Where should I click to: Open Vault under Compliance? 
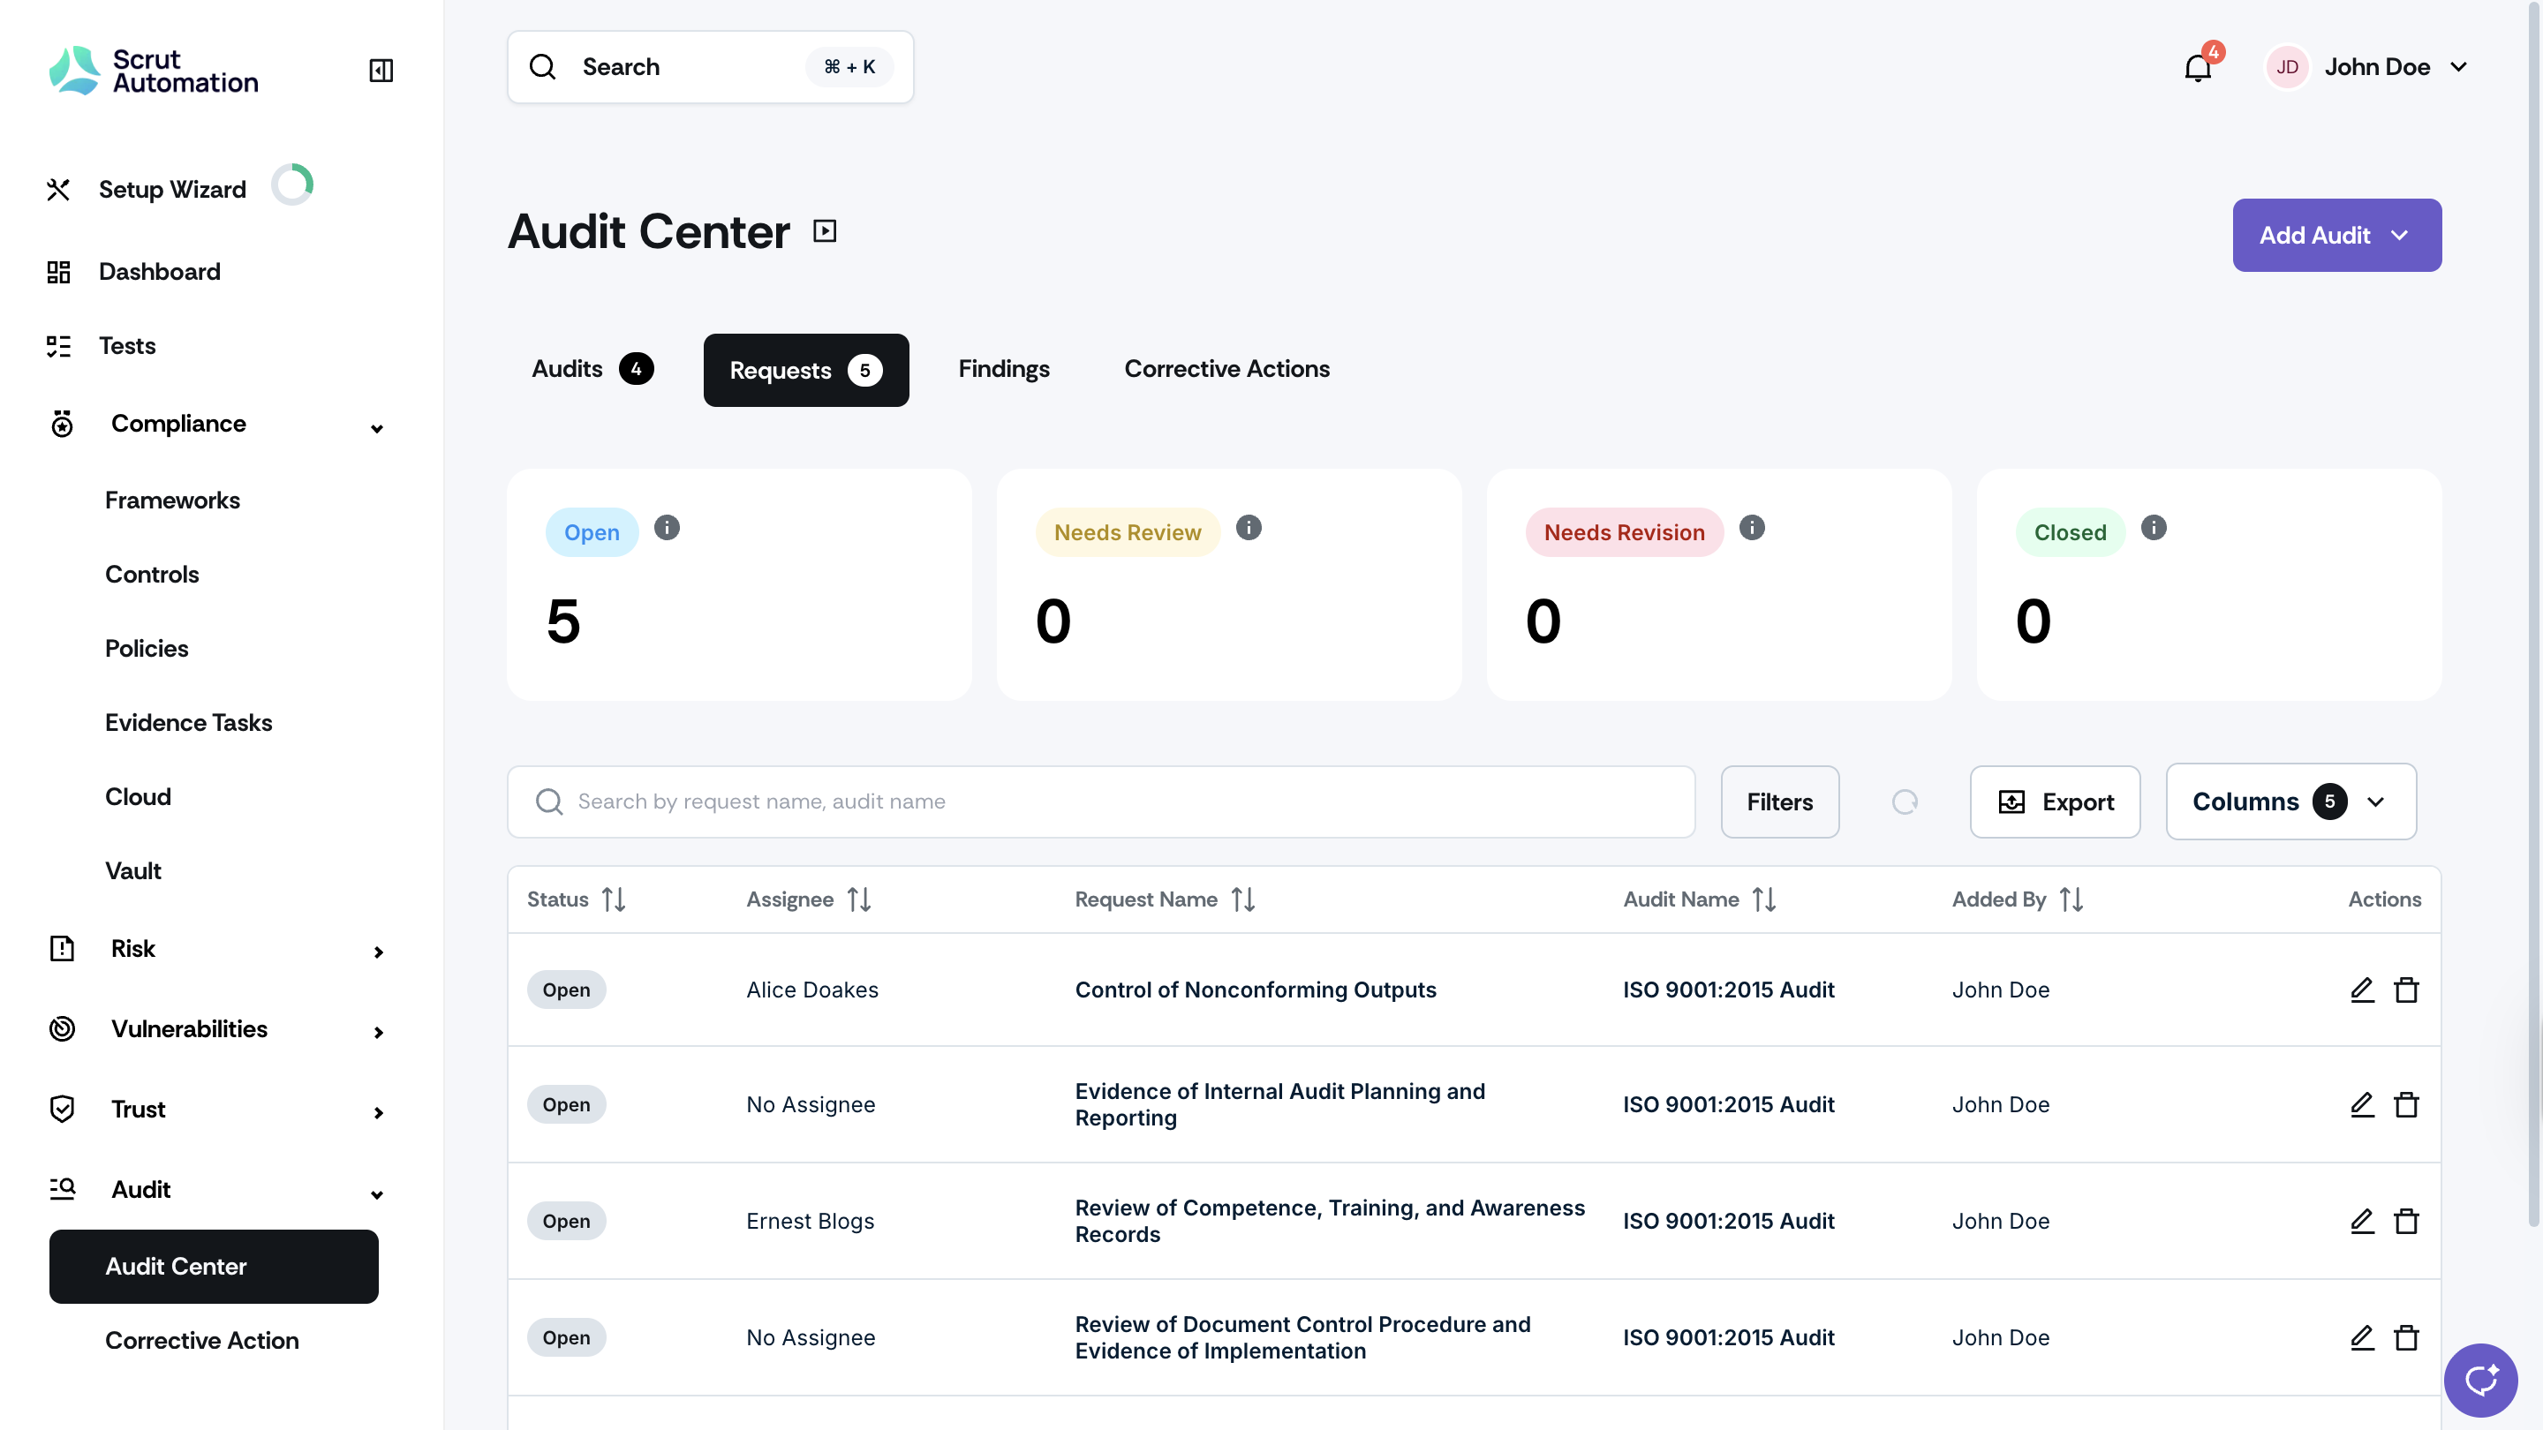pos(132,870)
